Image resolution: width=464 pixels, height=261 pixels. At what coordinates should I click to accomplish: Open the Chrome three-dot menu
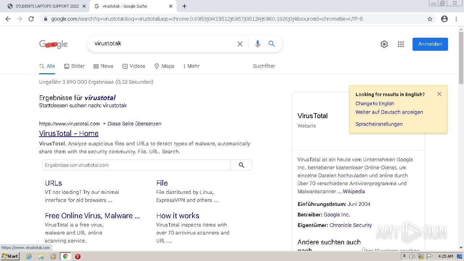(x=456, y=19)
